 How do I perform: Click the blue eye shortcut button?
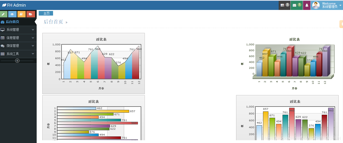12,14
